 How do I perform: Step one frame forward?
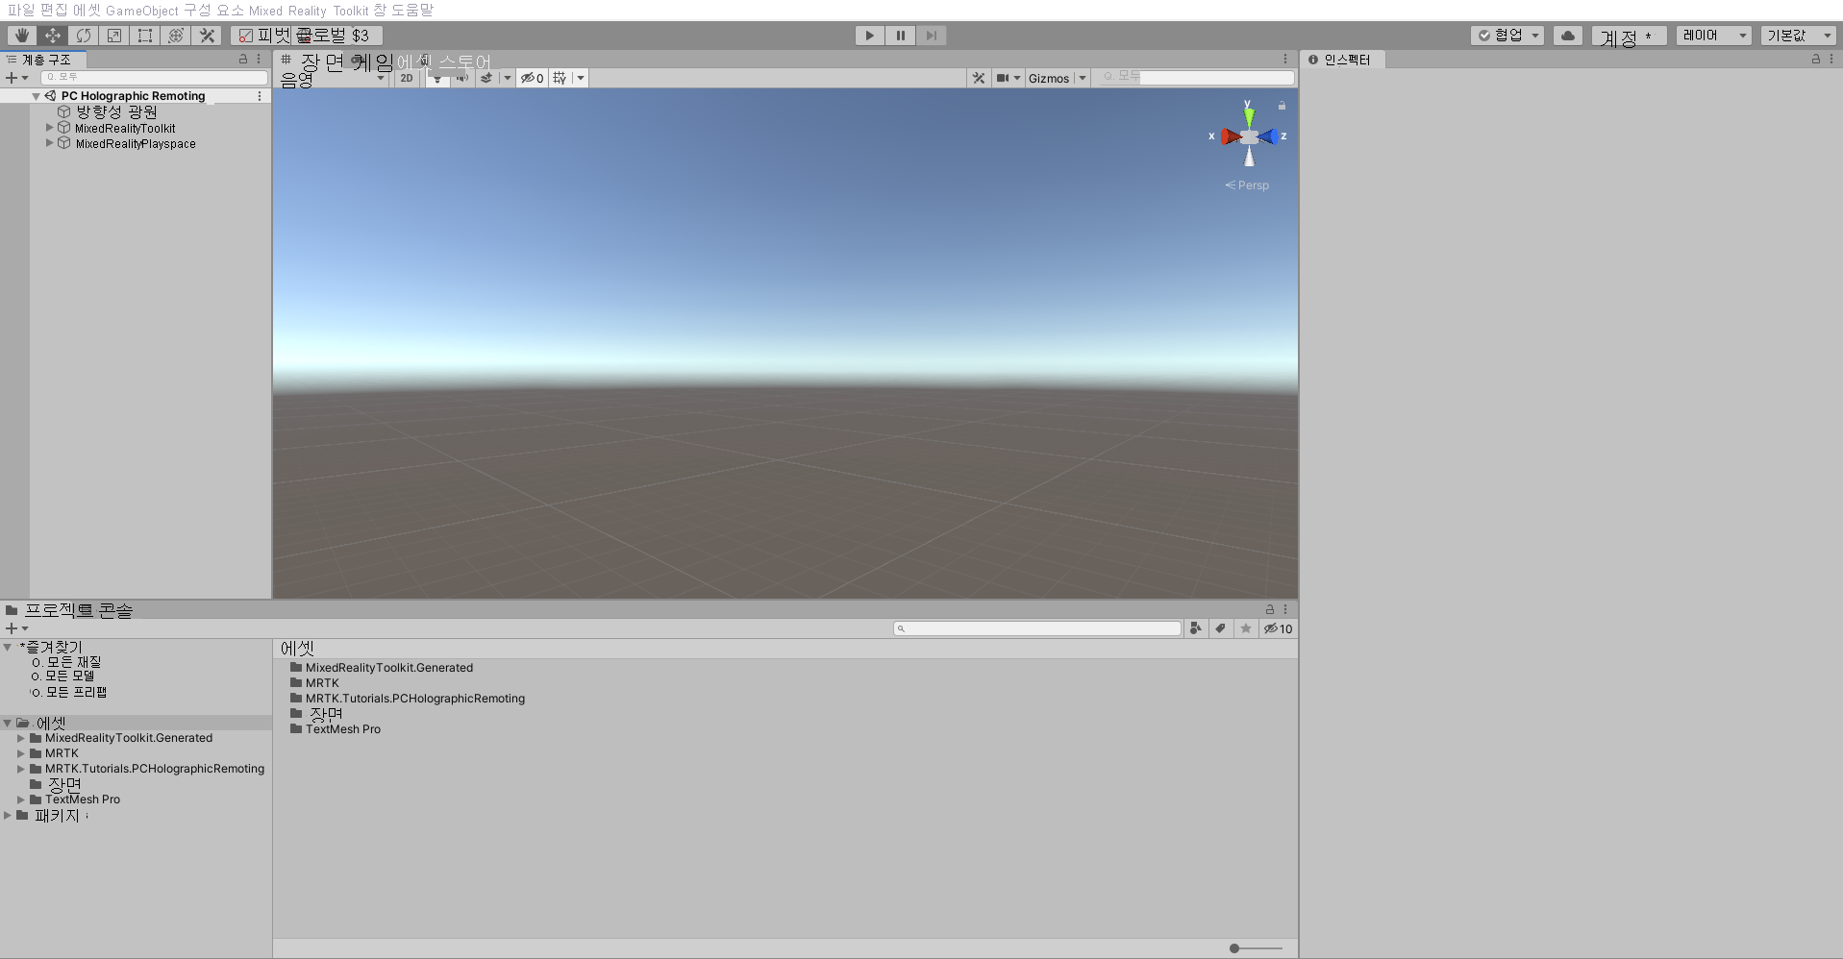click(x=932, y=36)
